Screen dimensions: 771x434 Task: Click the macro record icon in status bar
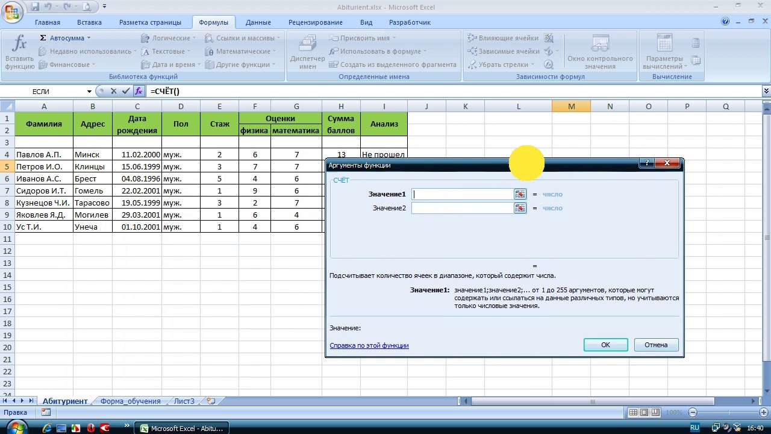[46, 412]
